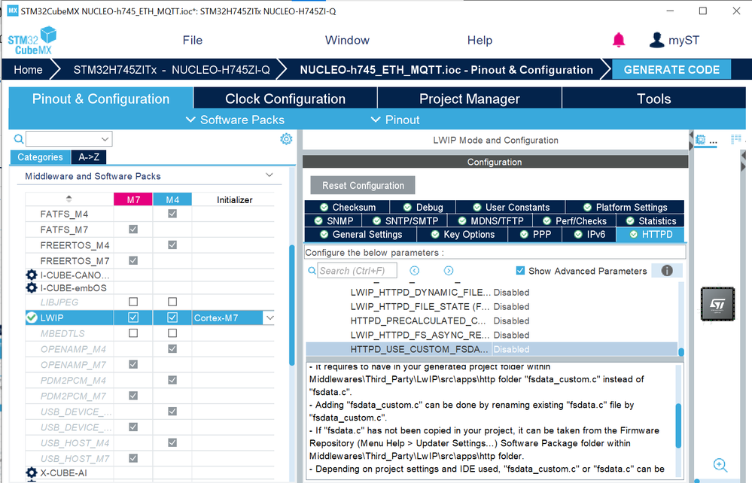The width and height of the screenshot is (752, 483).
Task: Click the parameter info icon
Action: tap(667, 271)
